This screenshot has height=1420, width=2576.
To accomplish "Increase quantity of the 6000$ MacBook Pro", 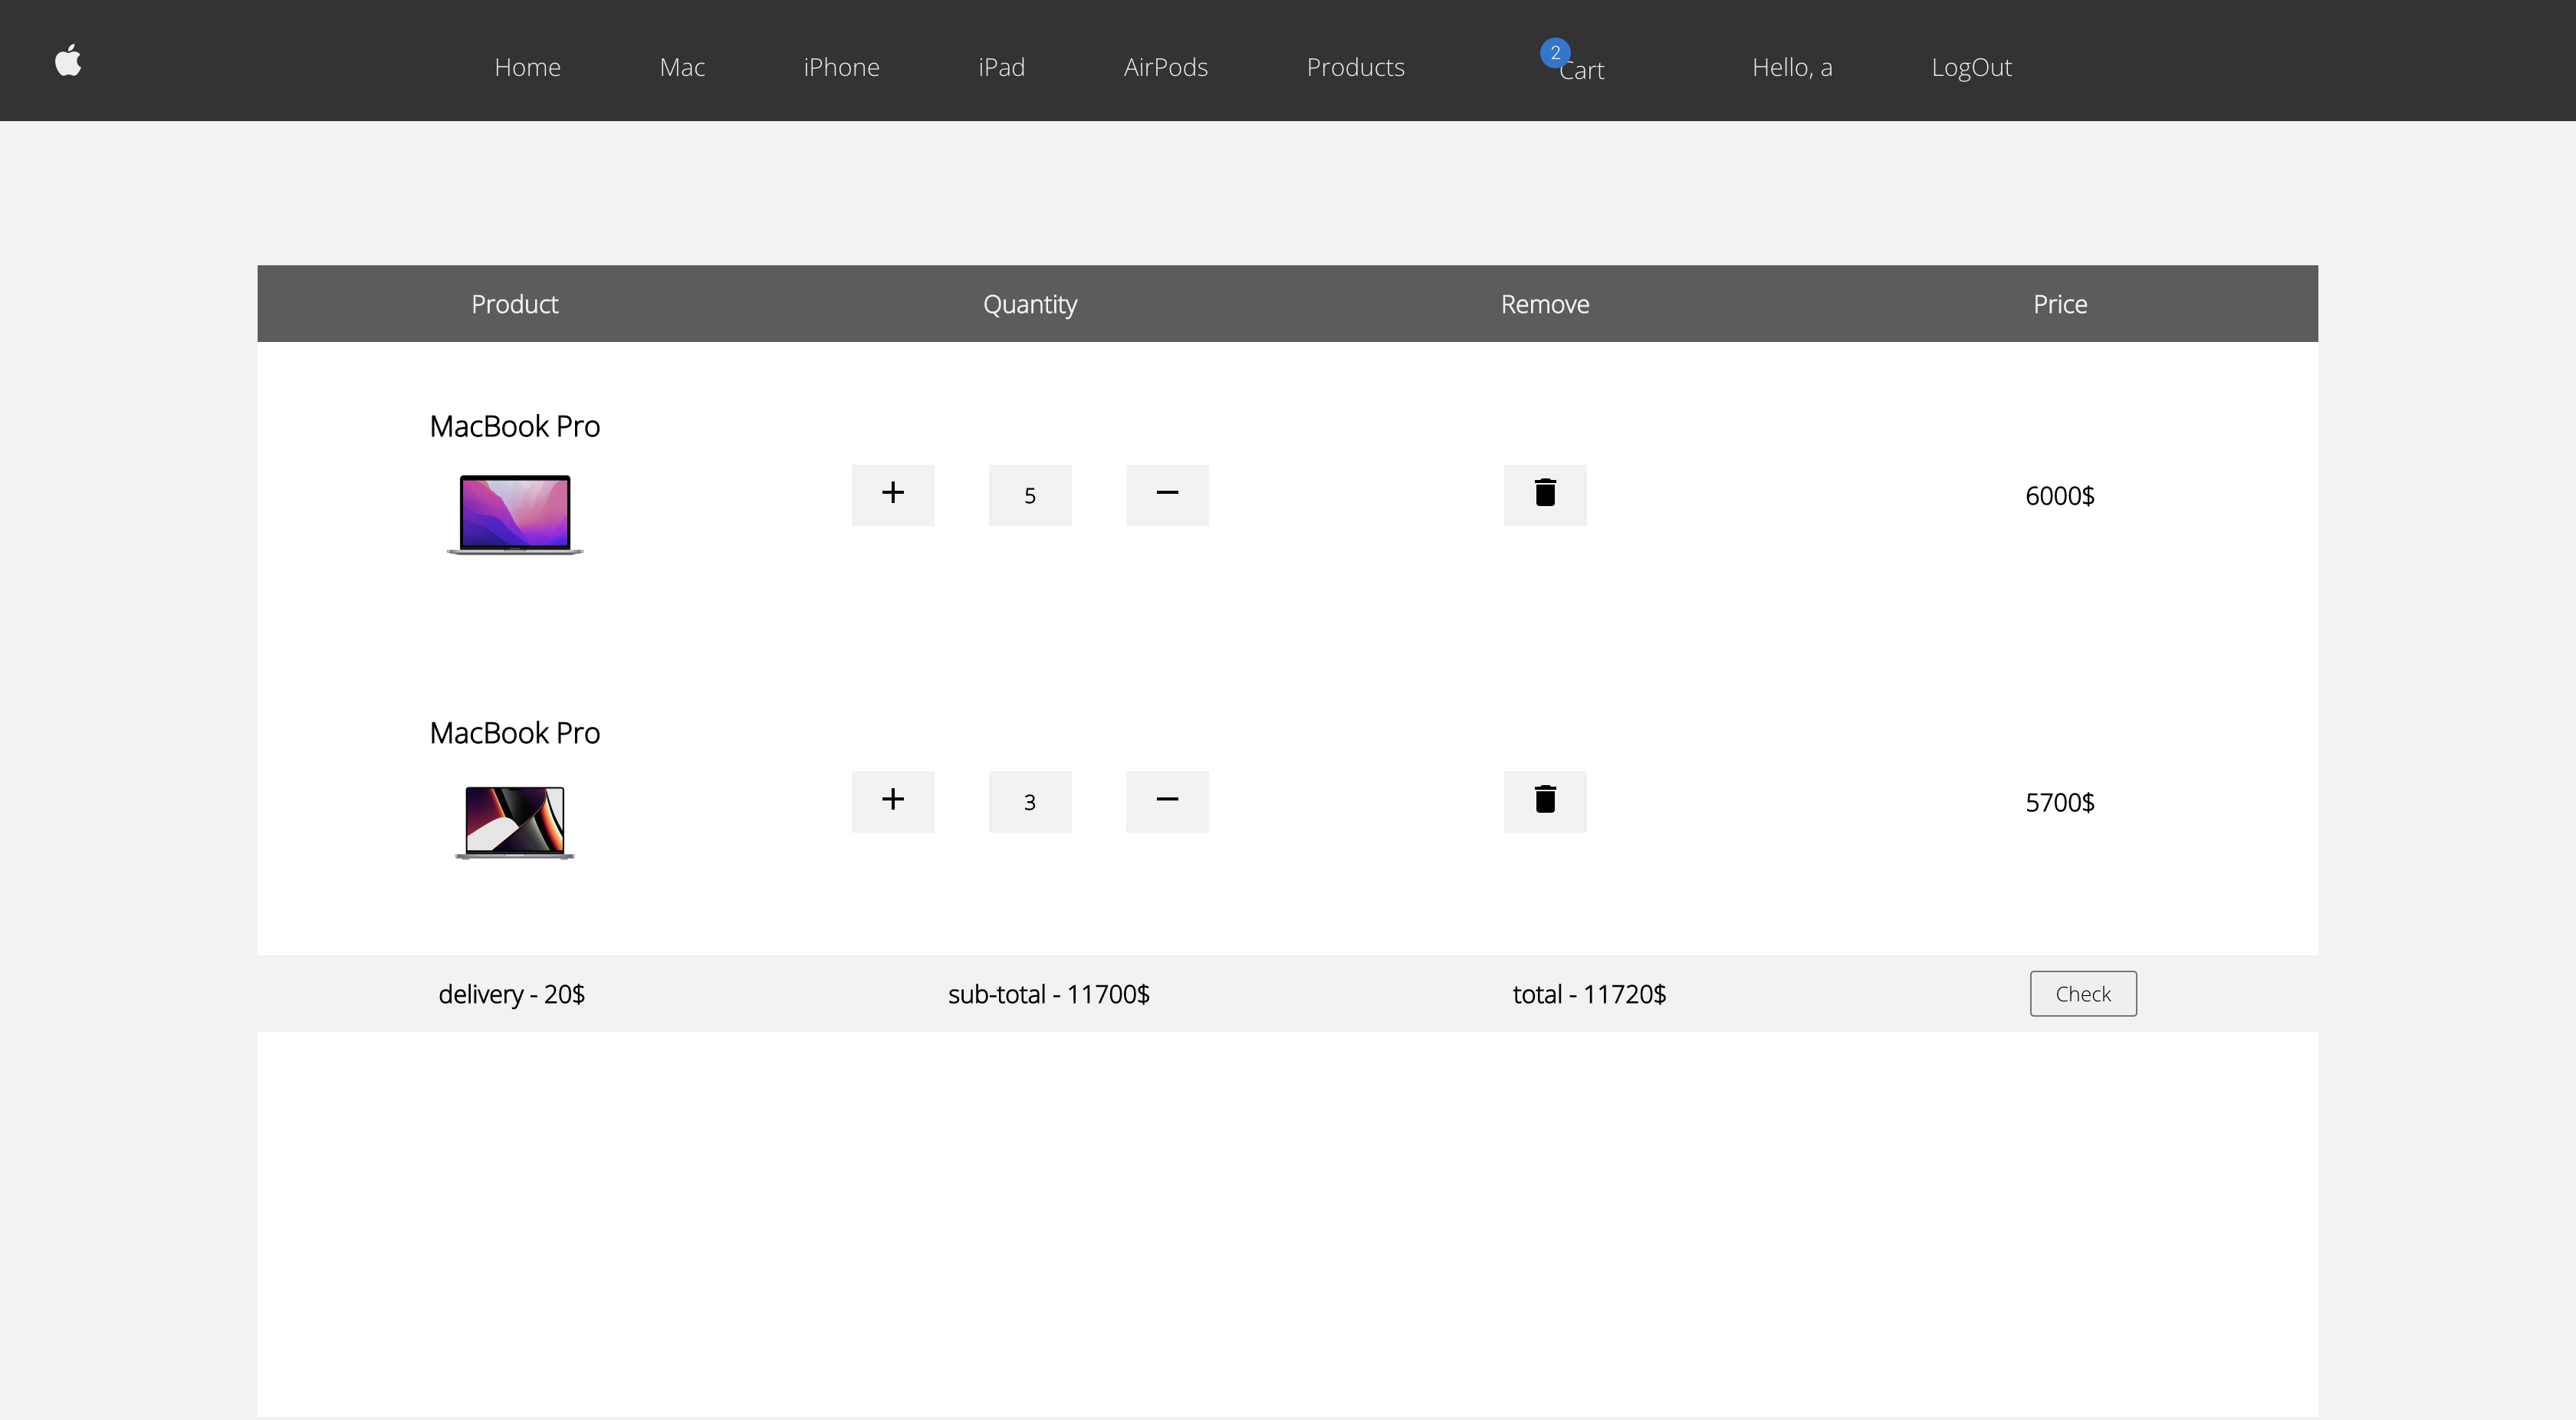I will pyautogui.click(x=893, y=495).
